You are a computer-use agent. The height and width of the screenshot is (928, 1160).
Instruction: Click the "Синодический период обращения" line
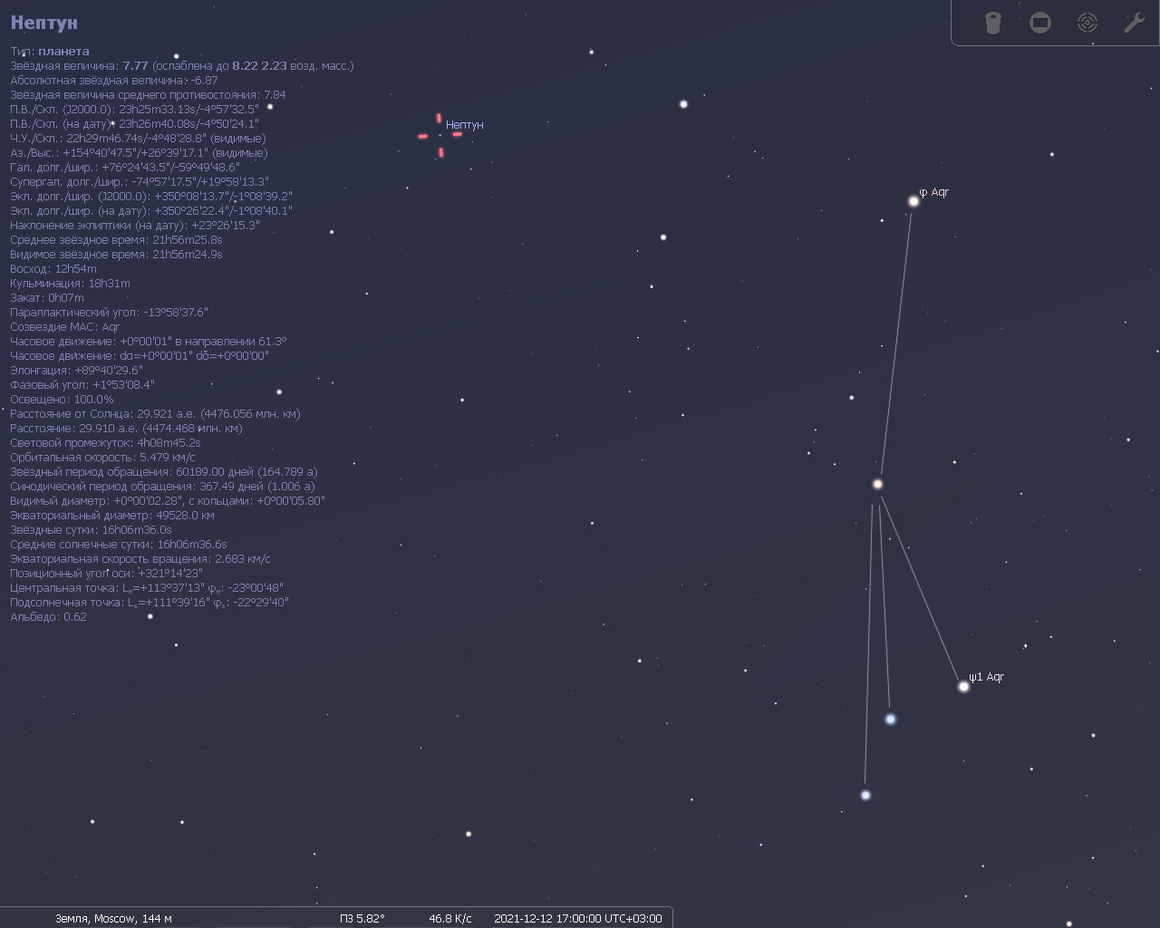point(162,487)
